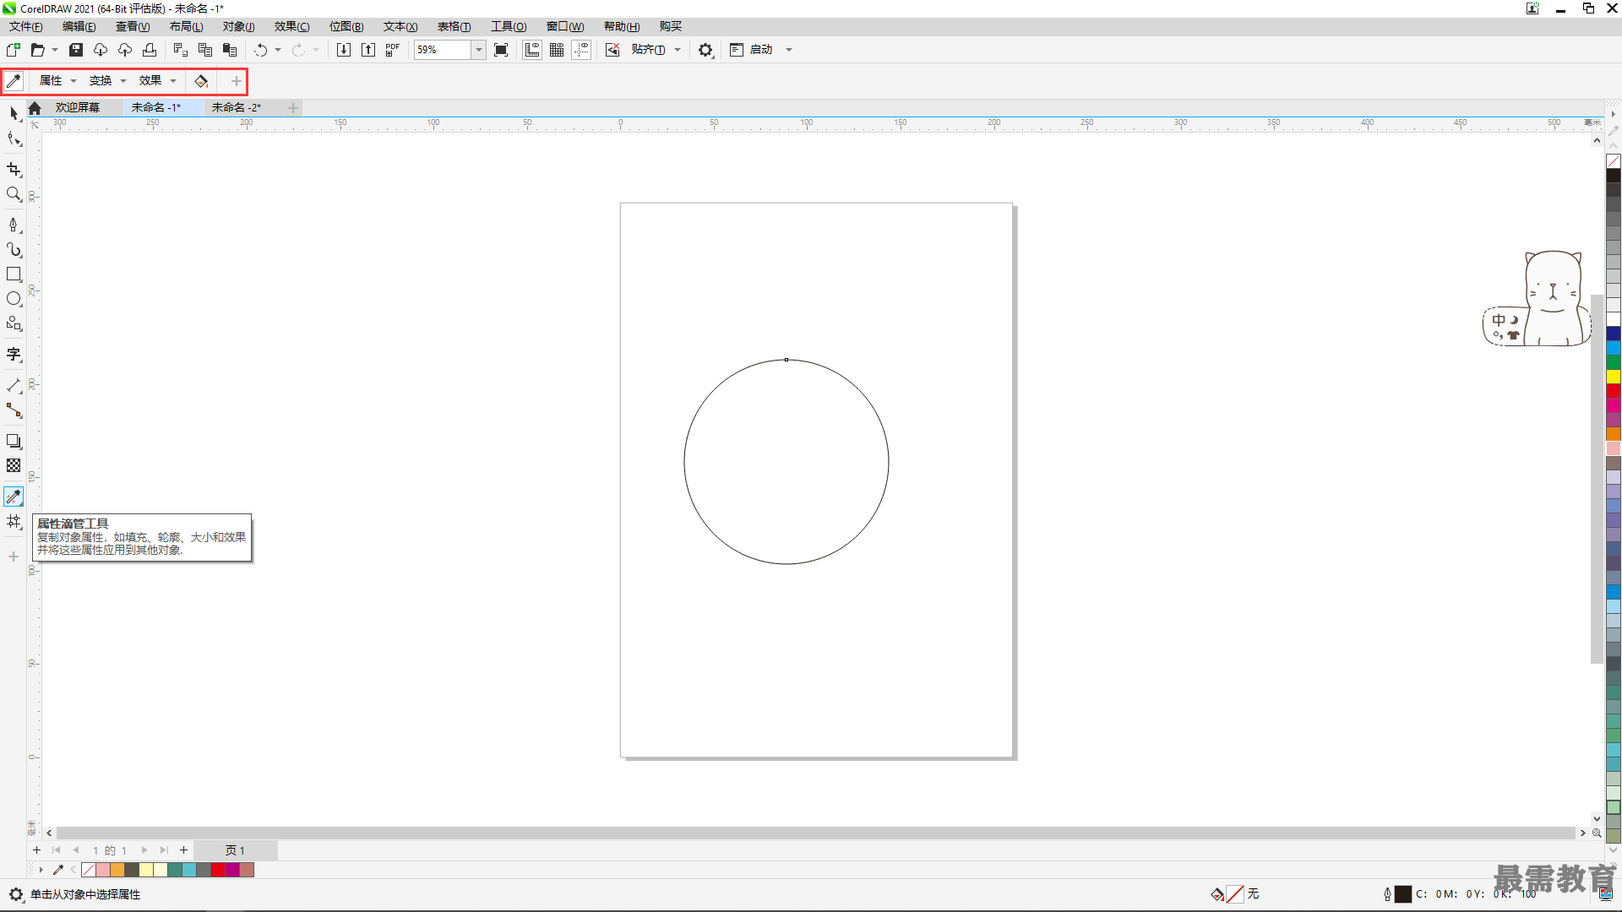Image resolution: width=1622 pixels, height=912 pixels.
Task: Open the 对象 Object menu
Action: (238, 26)
